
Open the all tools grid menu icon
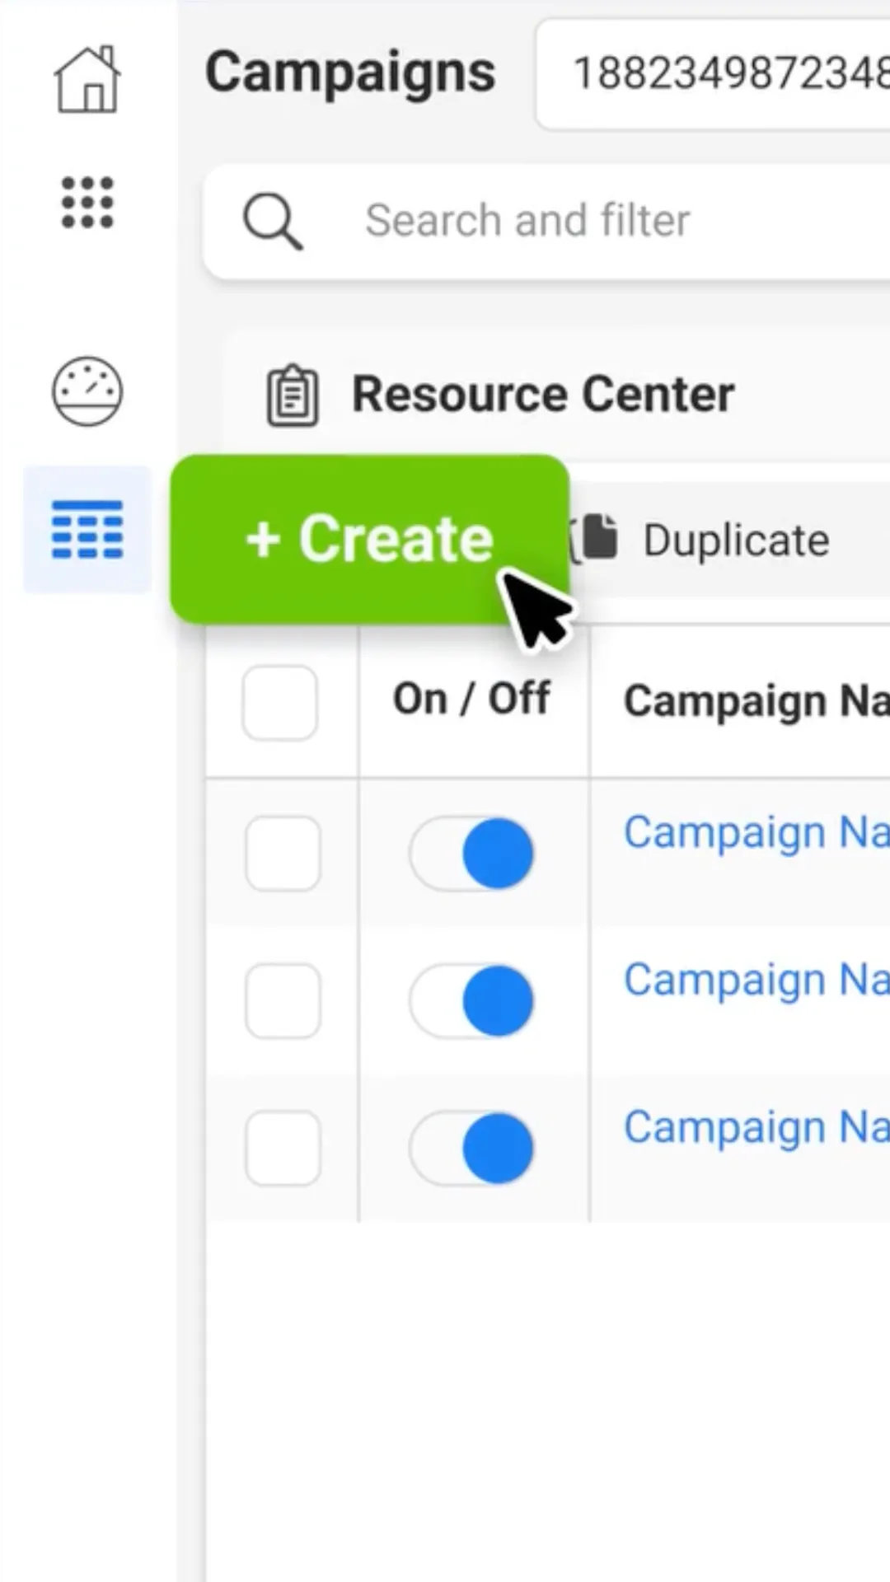click(x=87, y=202)
